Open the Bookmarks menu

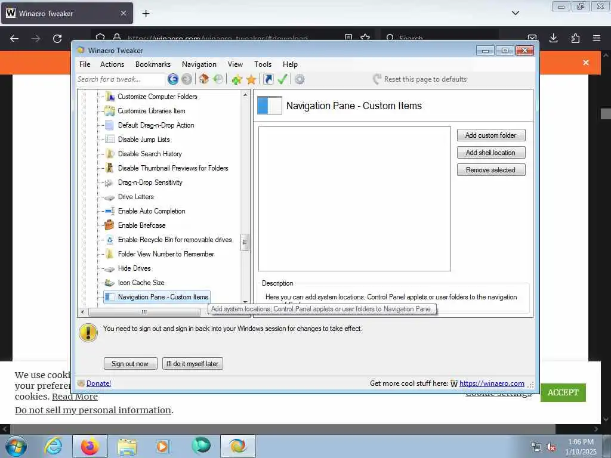coord(153,64)
